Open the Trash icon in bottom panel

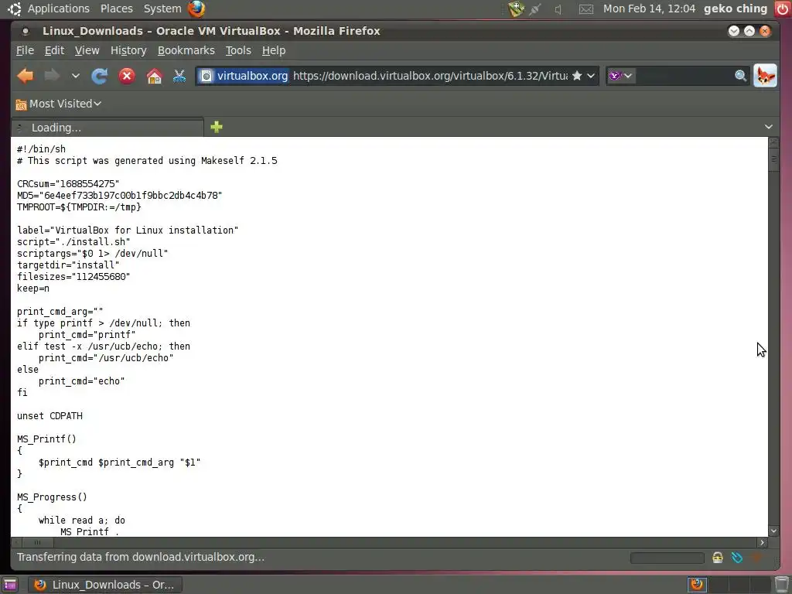781,585
